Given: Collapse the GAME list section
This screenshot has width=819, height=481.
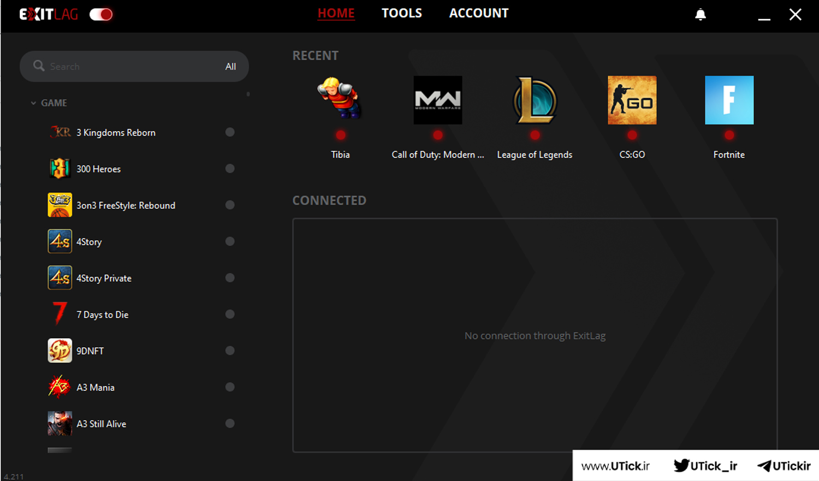Looking at the screenshot, I should coord(33,103).
